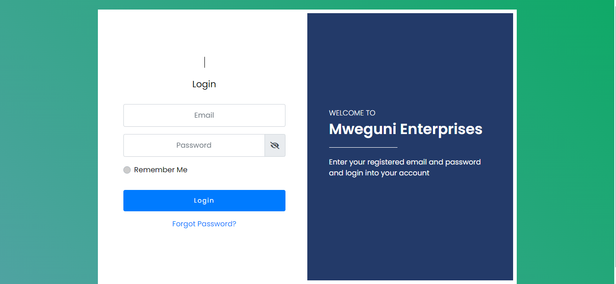
Task: Click the Login heading above the form
Action: [204, 84]
